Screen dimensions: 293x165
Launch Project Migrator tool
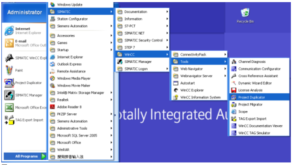click(x=259, y=104)
